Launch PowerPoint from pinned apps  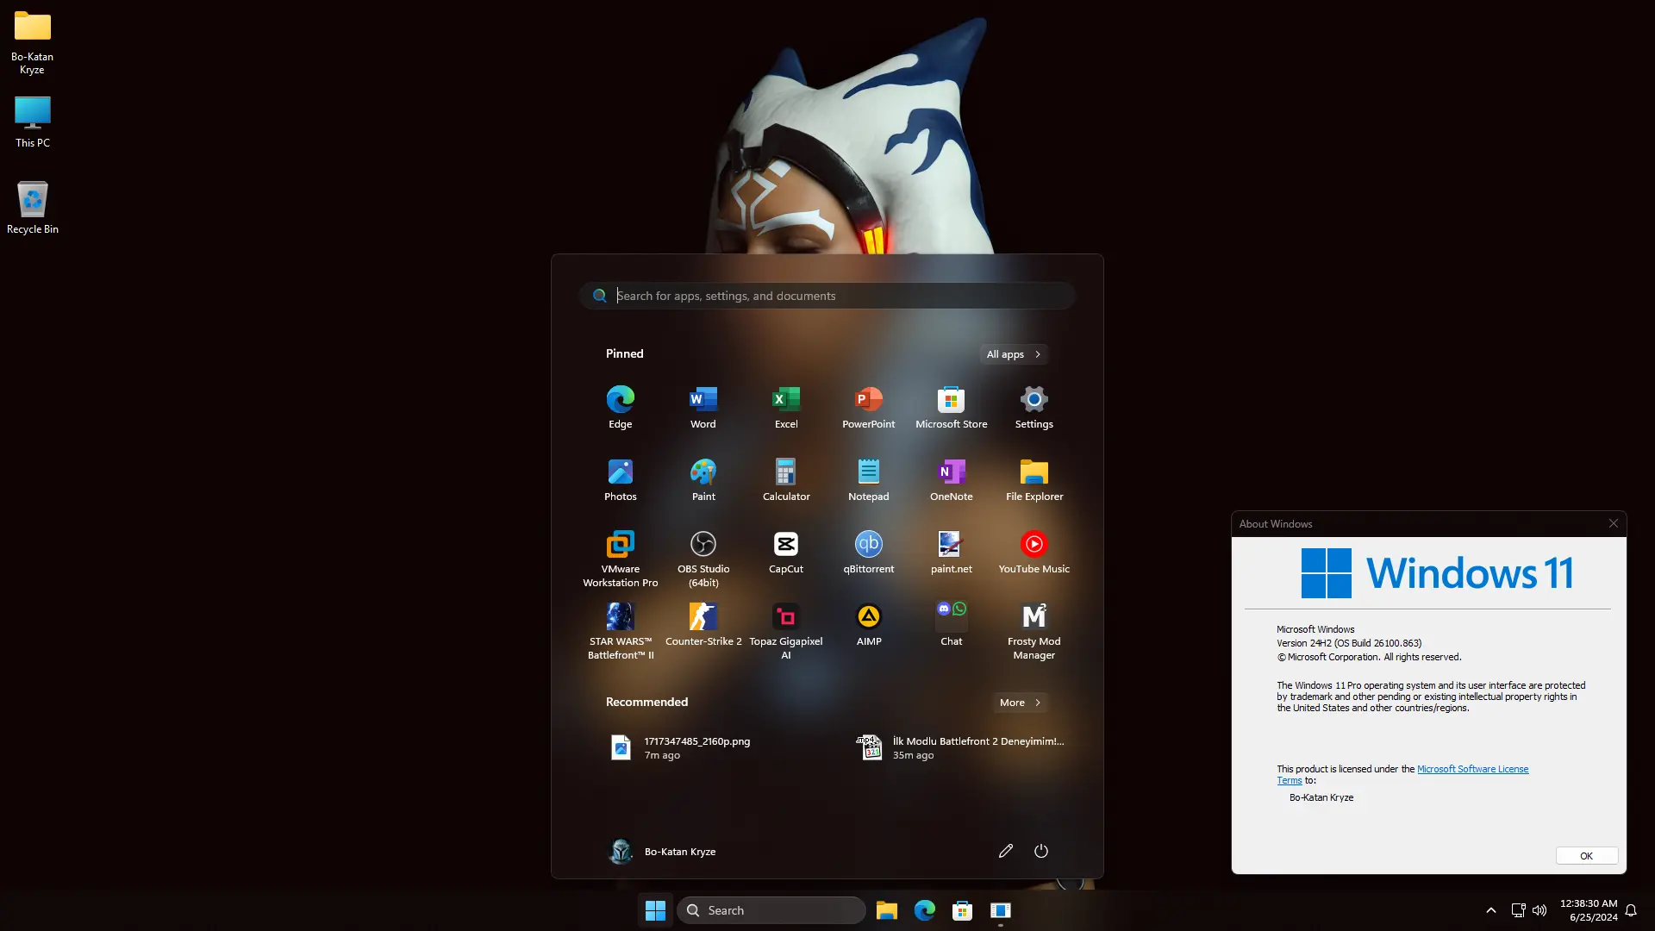point(868,408)
